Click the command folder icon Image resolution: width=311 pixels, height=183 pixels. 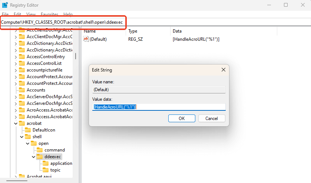(x=39, y=150)
